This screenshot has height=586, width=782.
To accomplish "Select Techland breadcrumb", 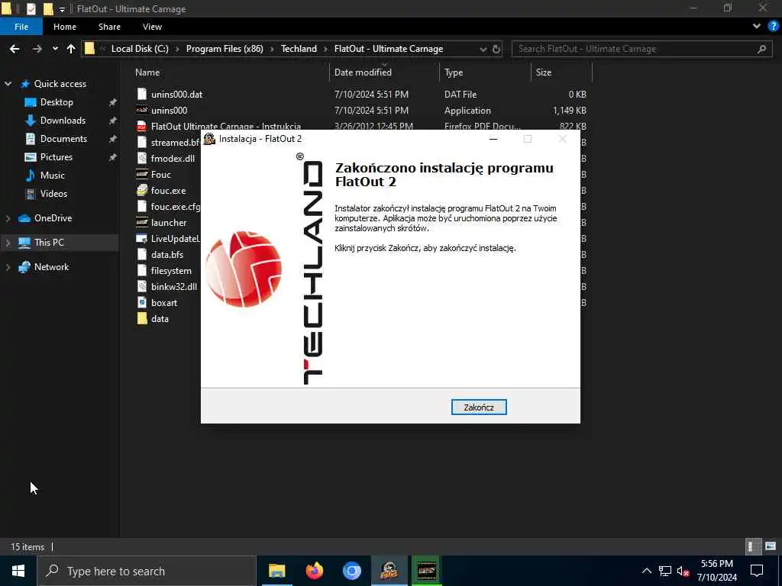I will point(299,49).
